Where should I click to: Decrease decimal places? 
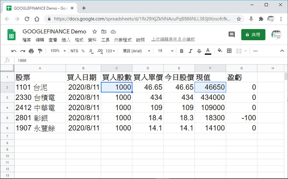(x=91, y=51)
